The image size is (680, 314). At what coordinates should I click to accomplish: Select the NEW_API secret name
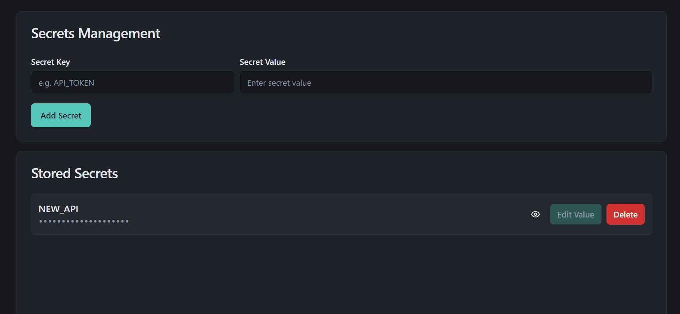[58, 209]
